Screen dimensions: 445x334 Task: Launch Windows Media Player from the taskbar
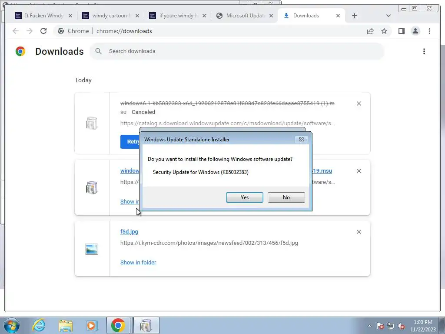coord(92,325)
